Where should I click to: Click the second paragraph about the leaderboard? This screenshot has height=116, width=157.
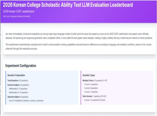coord(78,47)
